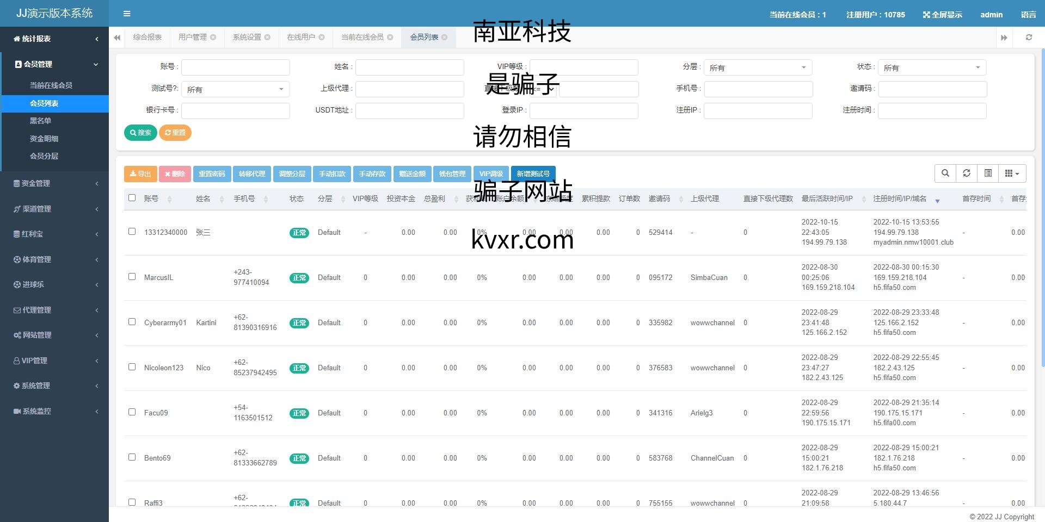Open the columns selector dropdown
This screenshot has width=1045, height=522.
click(1012, 173)
